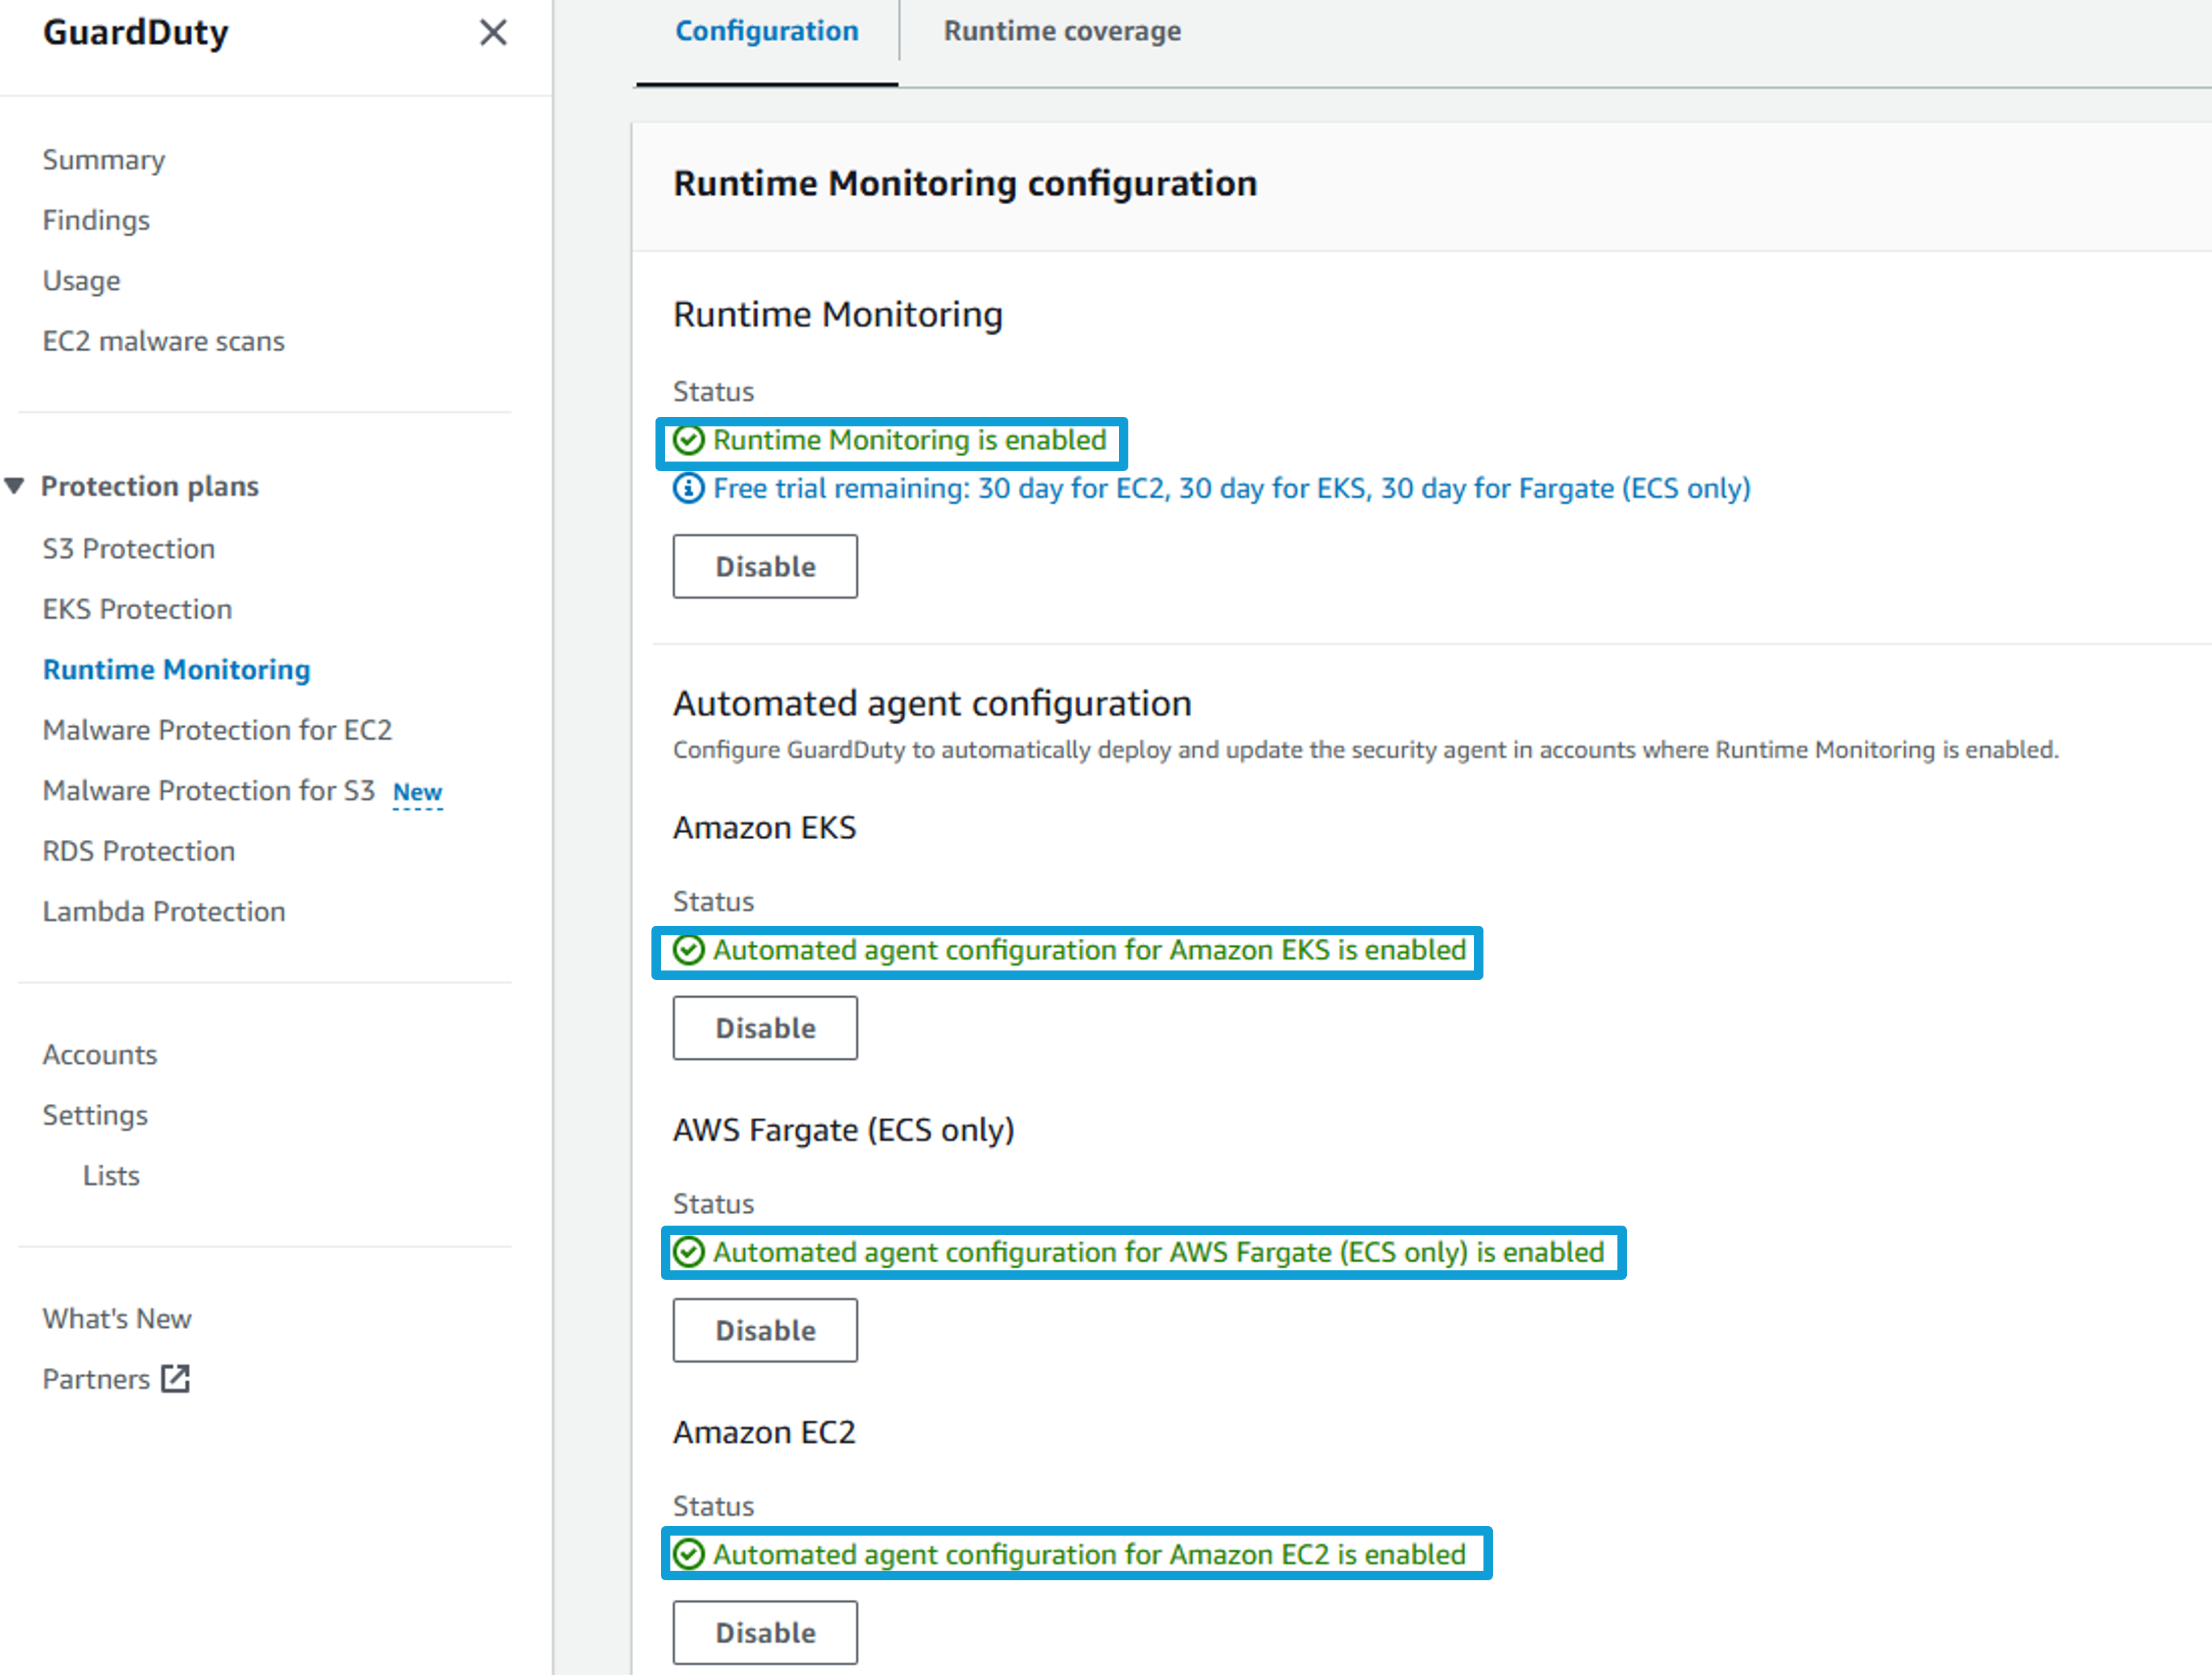The height and width of the screenshot is (1675, 2212).
Task: Click the Fargate enabled status checkmark icon
Action: [688, 1252]
